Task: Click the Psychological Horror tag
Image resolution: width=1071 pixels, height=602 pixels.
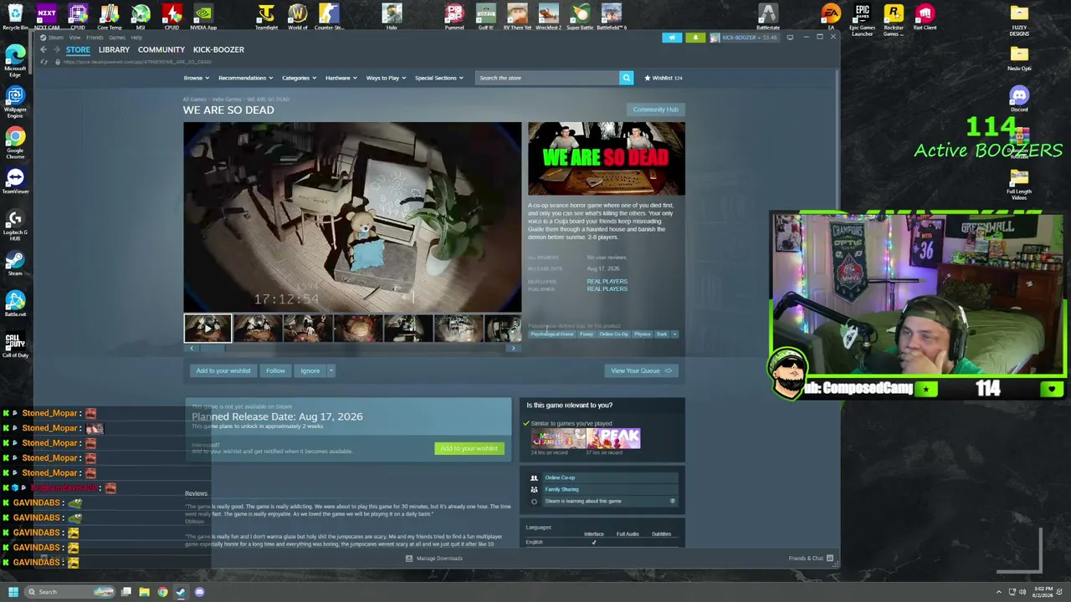Action: [552, 334]
